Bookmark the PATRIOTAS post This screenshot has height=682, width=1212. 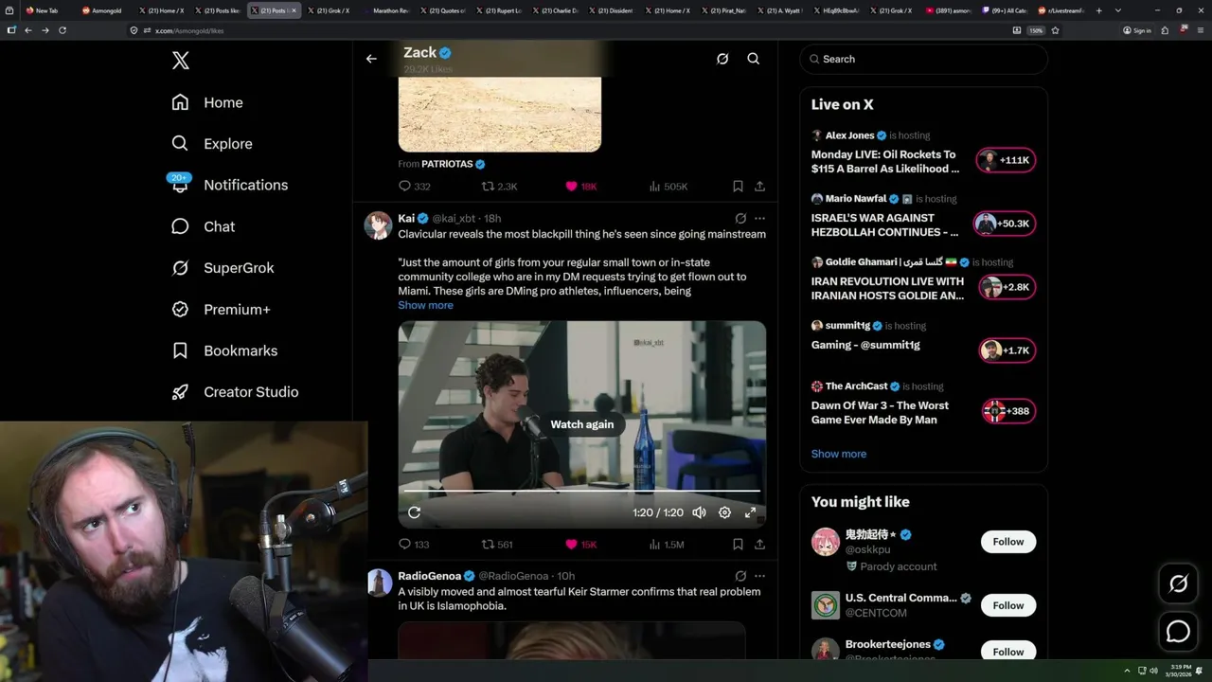click(738, 187)
